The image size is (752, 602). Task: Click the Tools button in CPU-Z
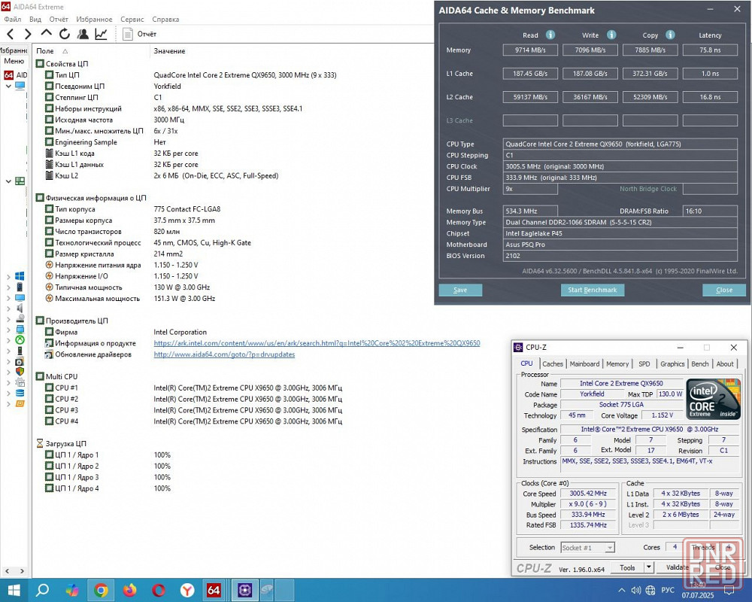click(627, 567)
